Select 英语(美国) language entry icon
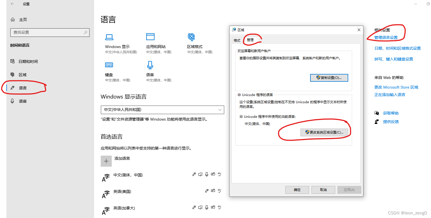 click(106, 194)
